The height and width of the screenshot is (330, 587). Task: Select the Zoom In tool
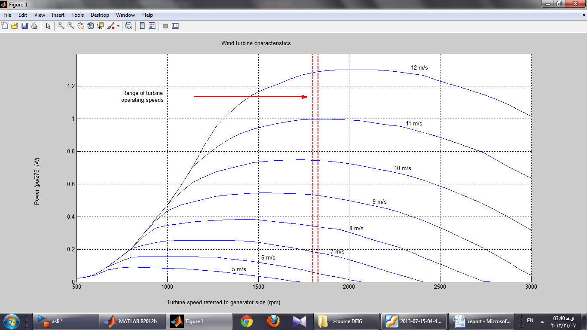coord(61,26)
